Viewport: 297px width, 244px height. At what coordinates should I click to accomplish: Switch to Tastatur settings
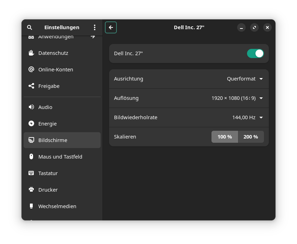pyautogui.click(x=48, y=173)
